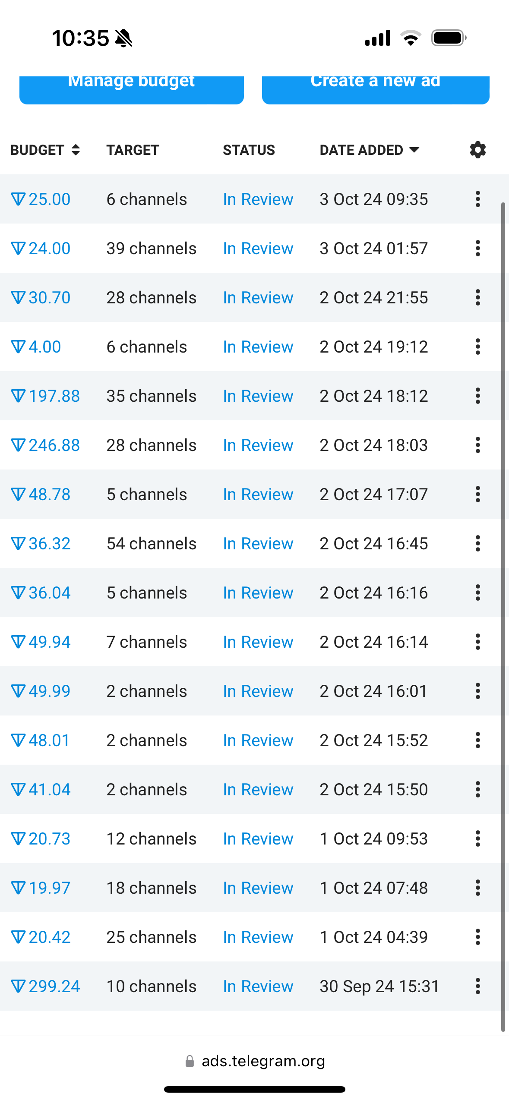Open the 24.00 budget ad link
Viewport: 509px width, 1103px height.
[x=41, y=248]
